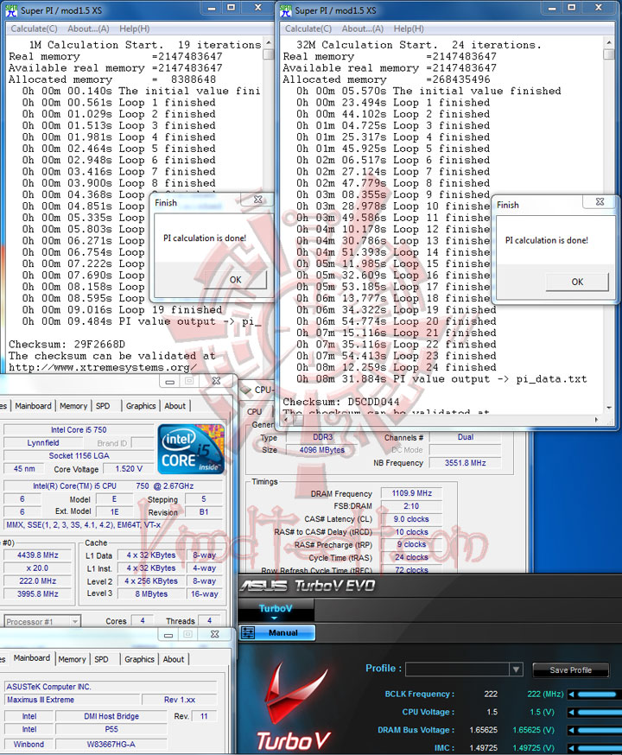Adjust the IMC voltage slider

(x=600, y=748)
